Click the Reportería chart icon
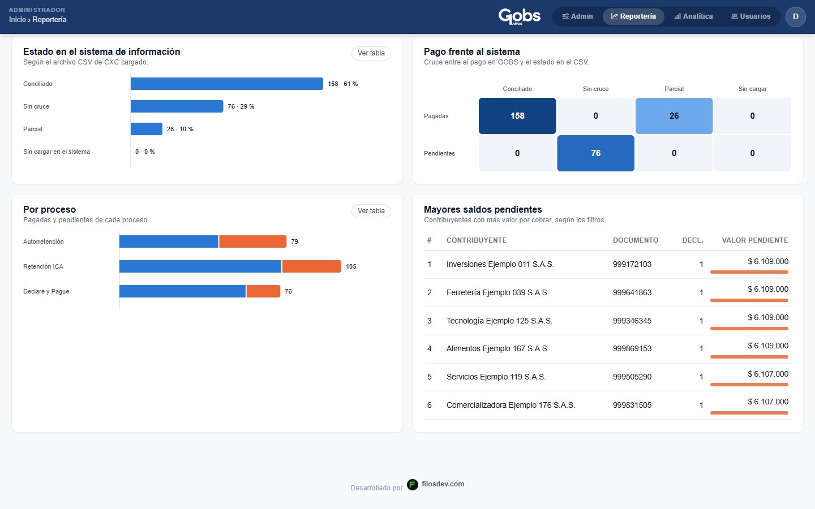The image size is (815, 509). point(615,16)
